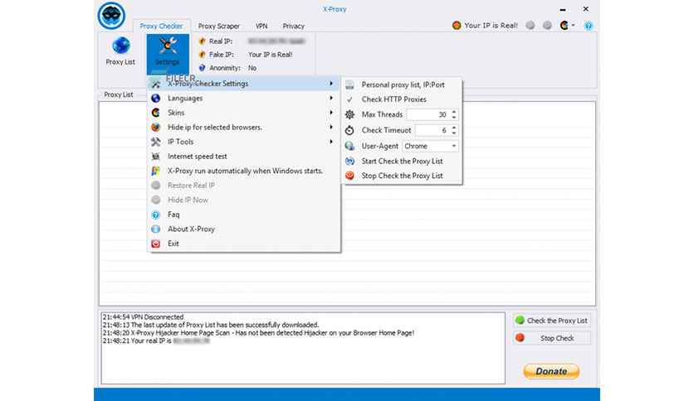694x401 pixels.
Task: Click the Windows startup flag icon
Action: (x=156, y=171)
